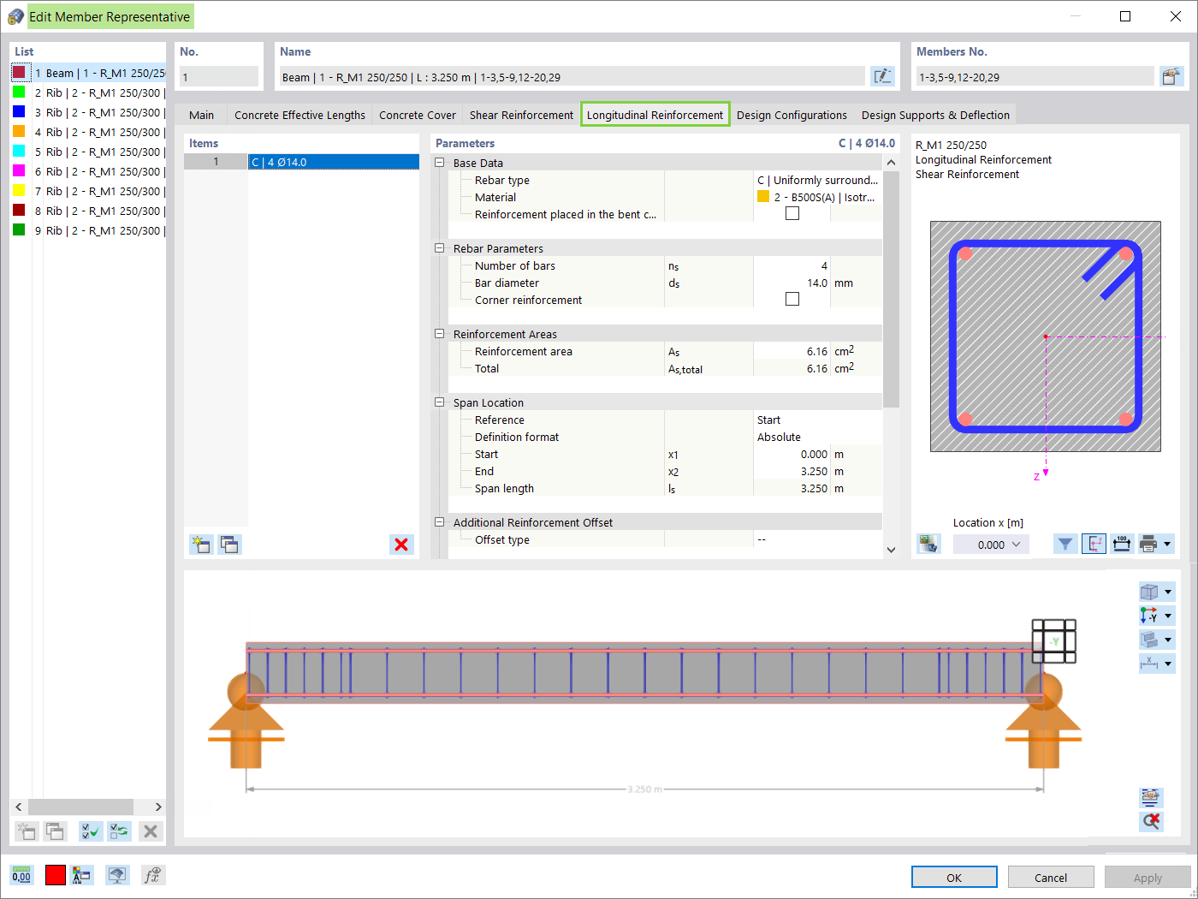Click the edit name icon beside Name field
Screen dimensions: 1198x899
882,76
